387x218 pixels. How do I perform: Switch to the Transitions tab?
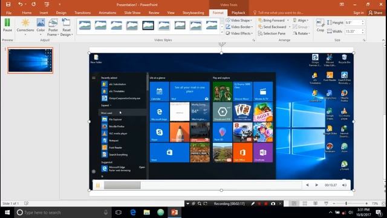pyautogui.click(x=82, y=13)
